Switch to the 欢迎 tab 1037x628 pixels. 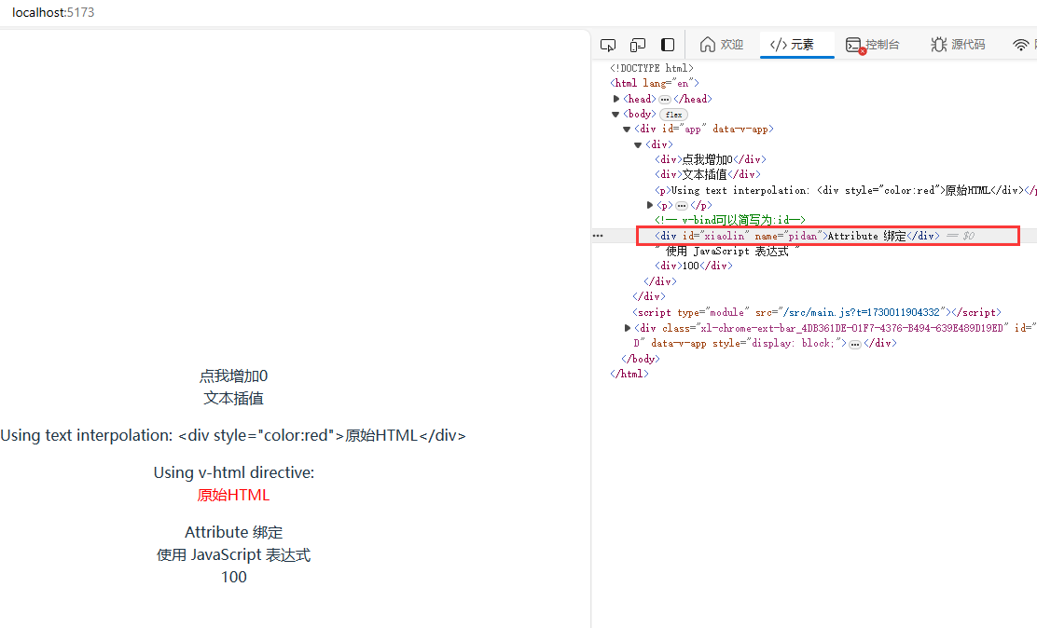click(722, 45)
